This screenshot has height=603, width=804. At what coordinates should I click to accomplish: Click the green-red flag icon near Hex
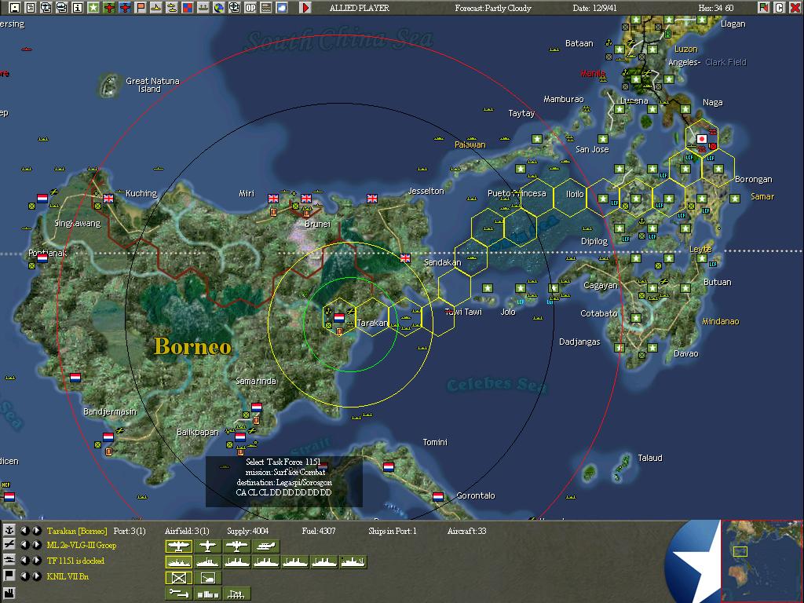click(763, 7)
